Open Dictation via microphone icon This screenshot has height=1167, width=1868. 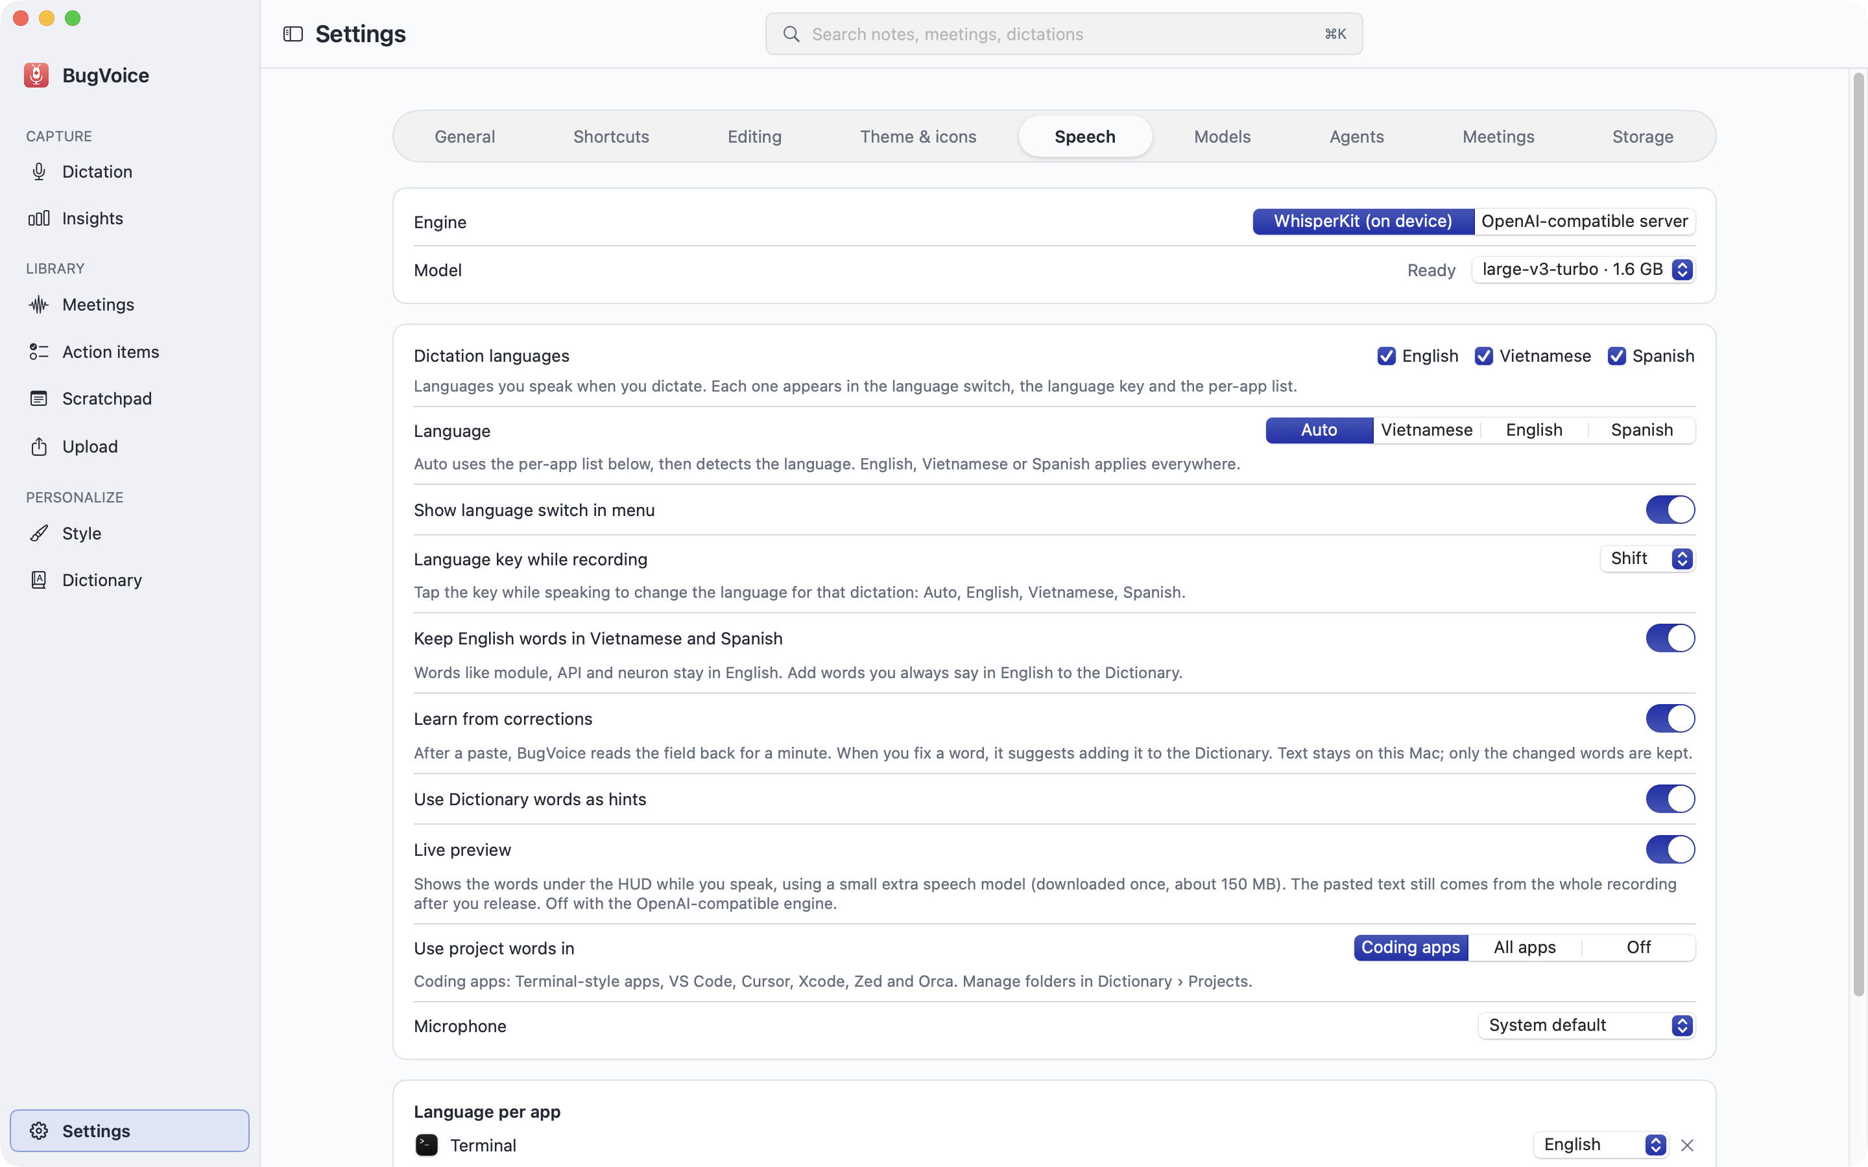[x=39, y=171]
